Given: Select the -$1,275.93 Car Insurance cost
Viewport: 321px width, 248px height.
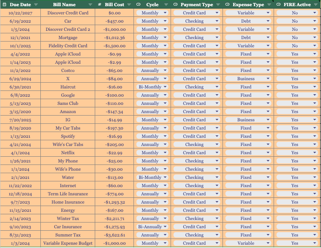Looking at the screenshot, I should click(115, 227).
